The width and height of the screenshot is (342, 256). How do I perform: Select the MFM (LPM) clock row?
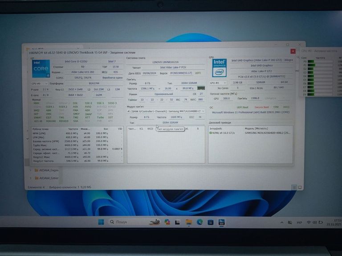click(77, 133)
